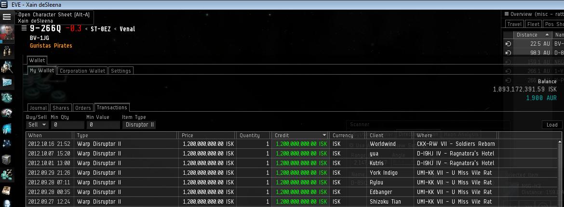Click CKX-RW VII - Soldiers Reborn location

456,144
